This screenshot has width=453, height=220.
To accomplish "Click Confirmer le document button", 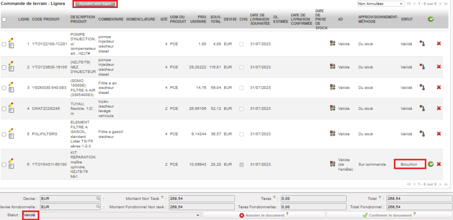I will pos(388,215).
